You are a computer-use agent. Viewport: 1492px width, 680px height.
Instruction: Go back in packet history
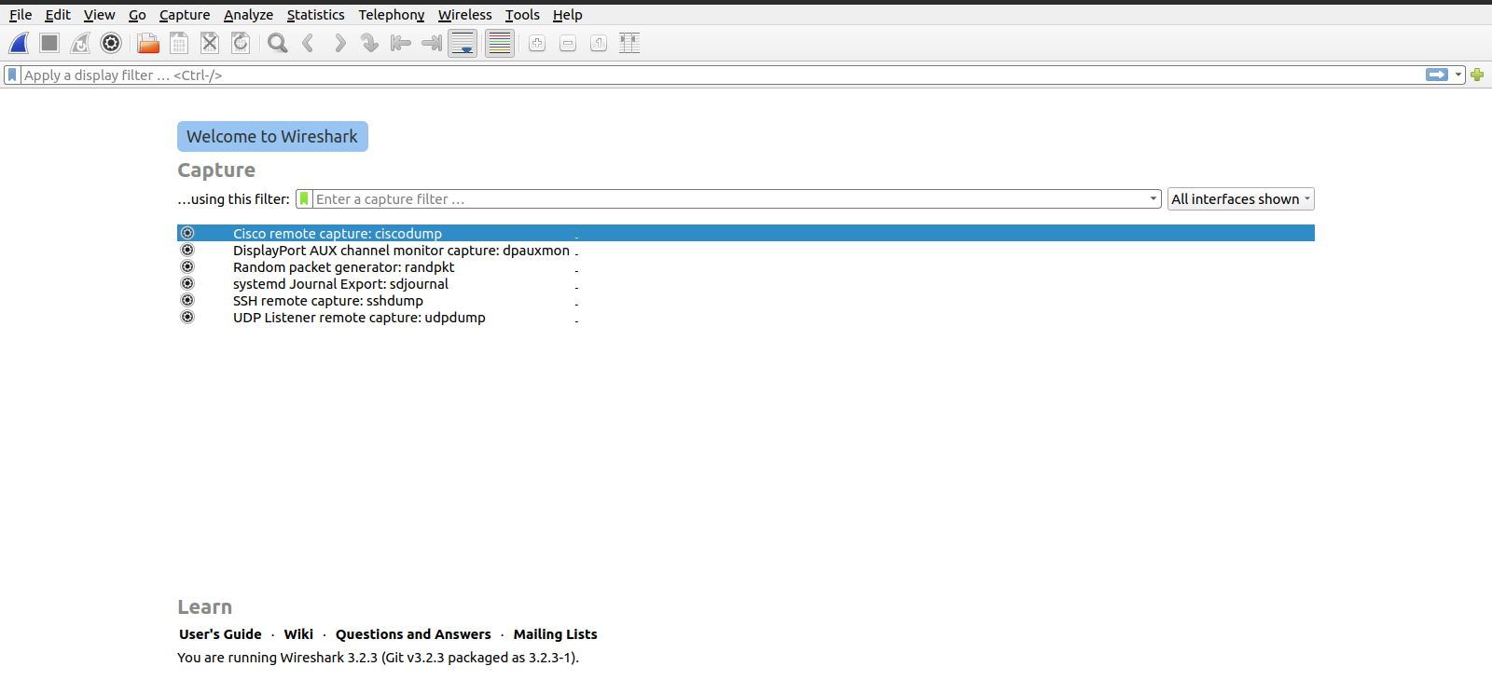click(308, 43)
